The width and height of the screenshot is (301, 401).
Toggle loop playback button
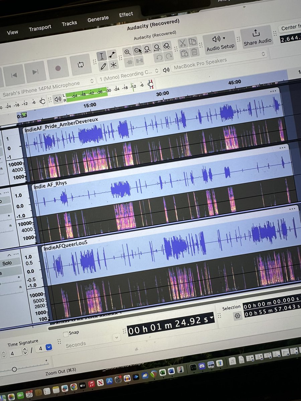(x=81, y=65)
